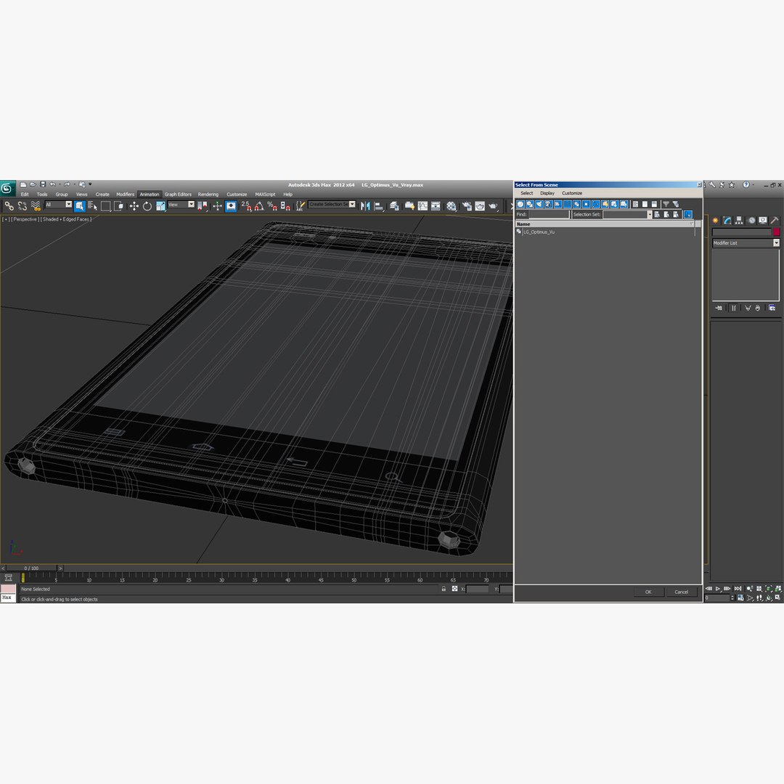Click the Perspective viewport label
This screenshot has height=784, width=784.
(x=25, y=219)
